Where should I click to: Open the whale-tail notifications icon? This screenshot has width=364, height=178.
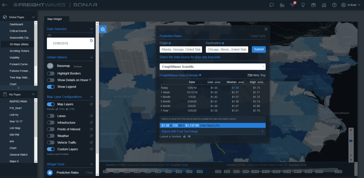pos(292,5)
